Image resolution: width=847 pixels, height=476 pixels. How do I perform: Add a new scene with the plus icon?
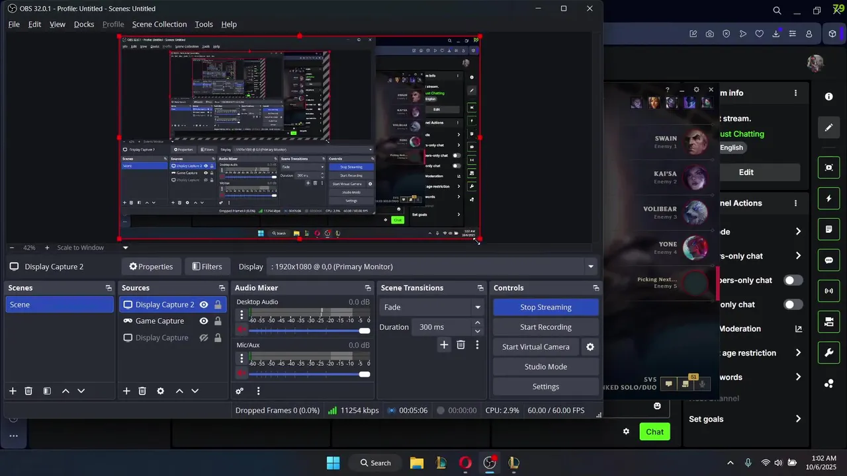coord(13,391)
